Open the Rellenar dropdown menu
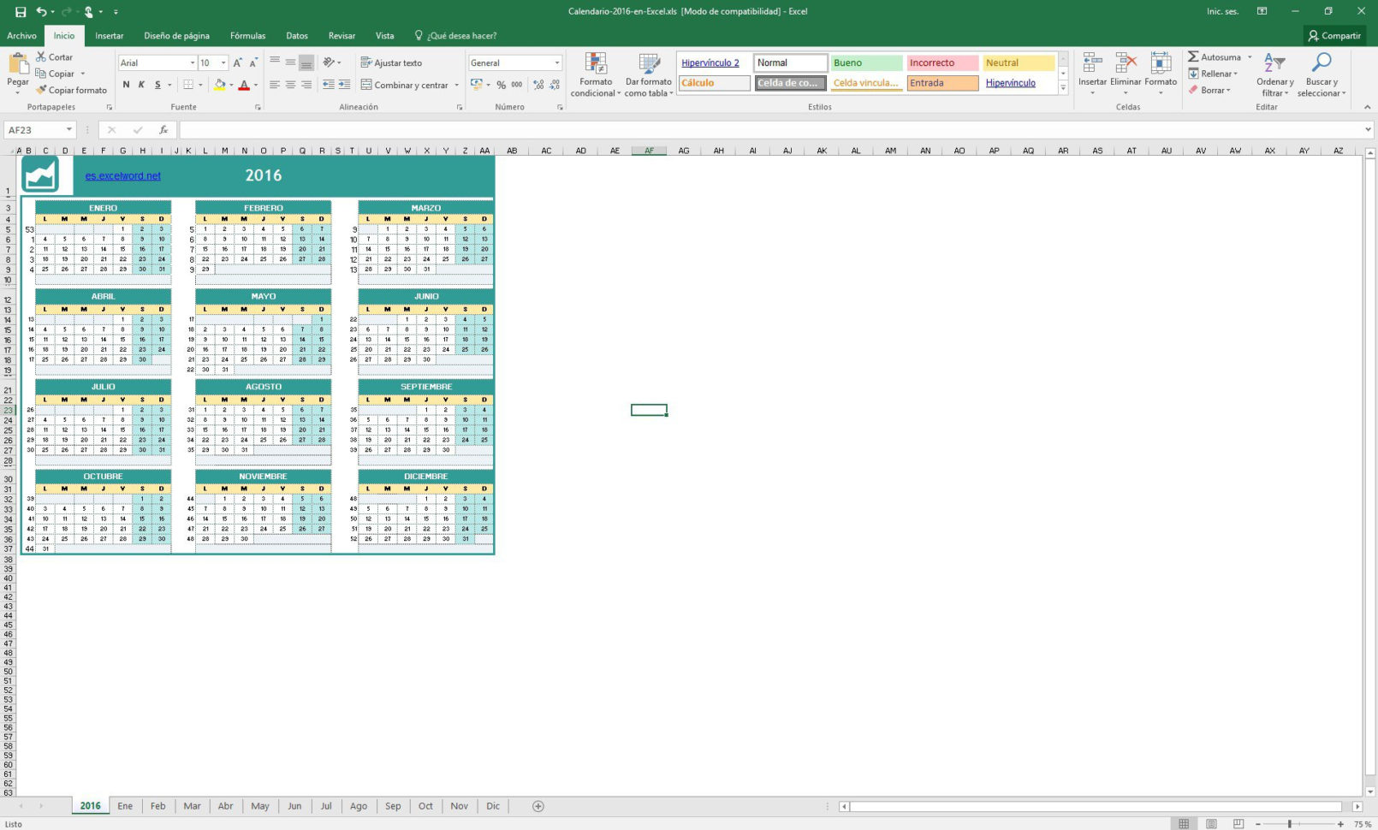The height and width of the screenshot is (830, 1378). click(1214, 74)
